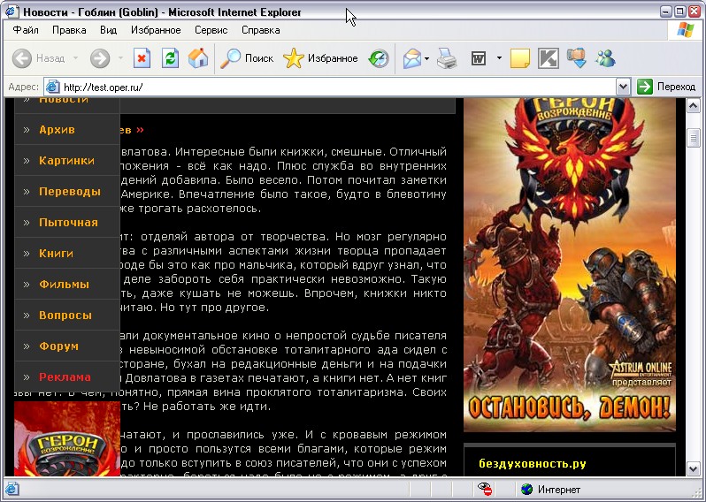This screenshot has width=706, height=502.
Task: Click the address bar URL field
Action: pos(338,87)
